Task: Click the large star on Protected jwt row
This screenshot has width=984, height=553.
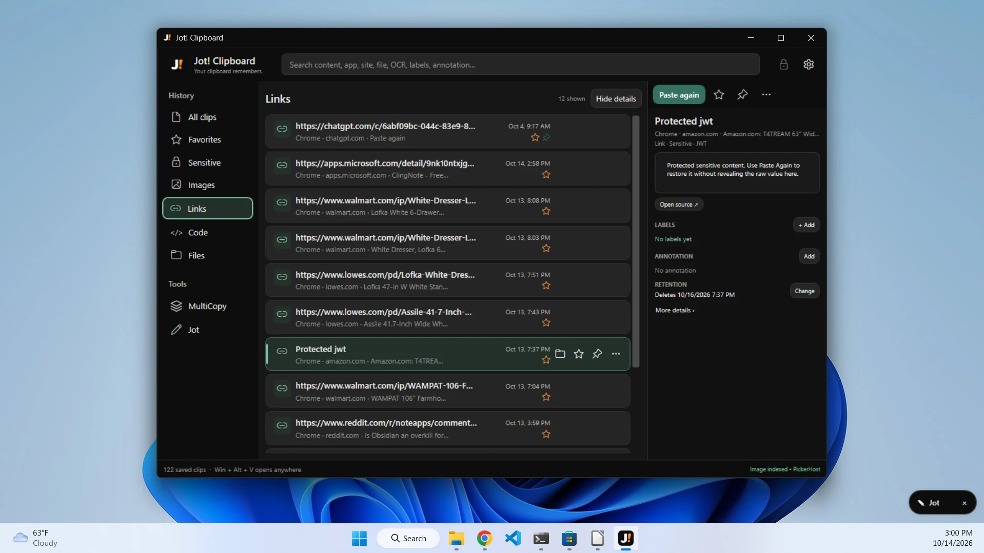Action: point(579,354)
